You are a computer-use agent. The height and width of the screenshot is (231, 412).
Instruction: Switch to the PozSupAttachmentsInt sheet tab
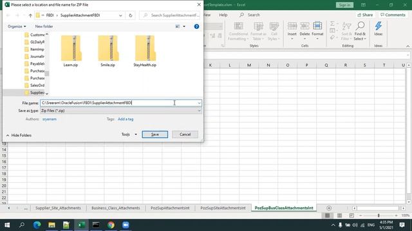[170, 208]
